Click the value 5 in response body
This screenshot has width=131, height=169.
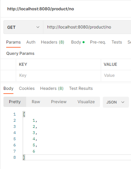click(x=34, y=145)
